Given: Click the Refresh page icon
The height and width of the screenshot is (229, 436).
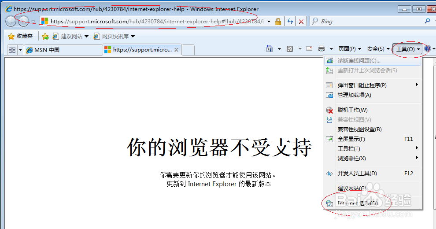Looking at the screenshot, I should click(290, 22).
